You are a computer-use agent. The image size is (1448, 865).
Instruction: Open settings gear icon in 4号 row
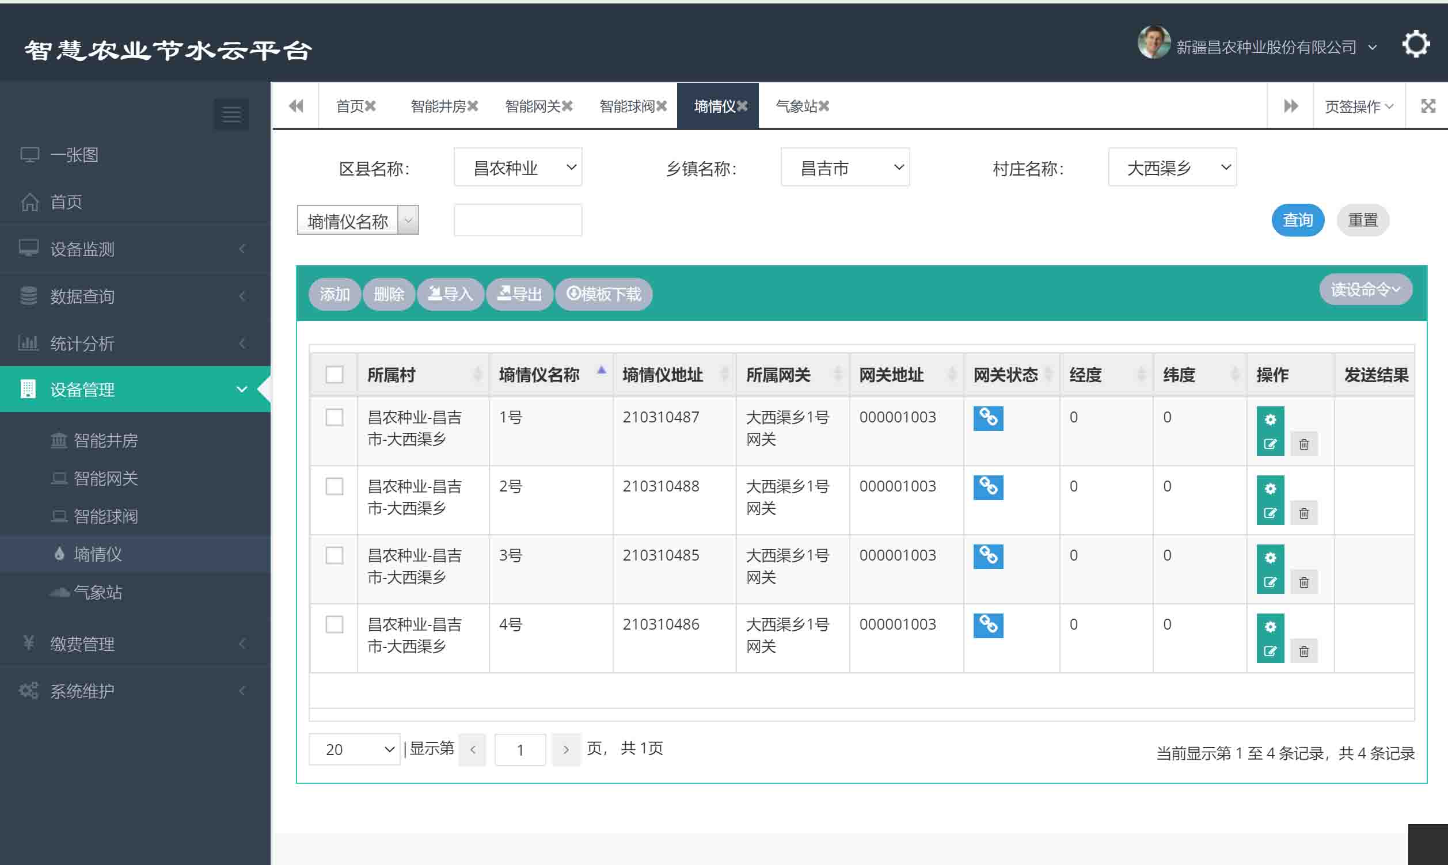[x=1270, y=627]
